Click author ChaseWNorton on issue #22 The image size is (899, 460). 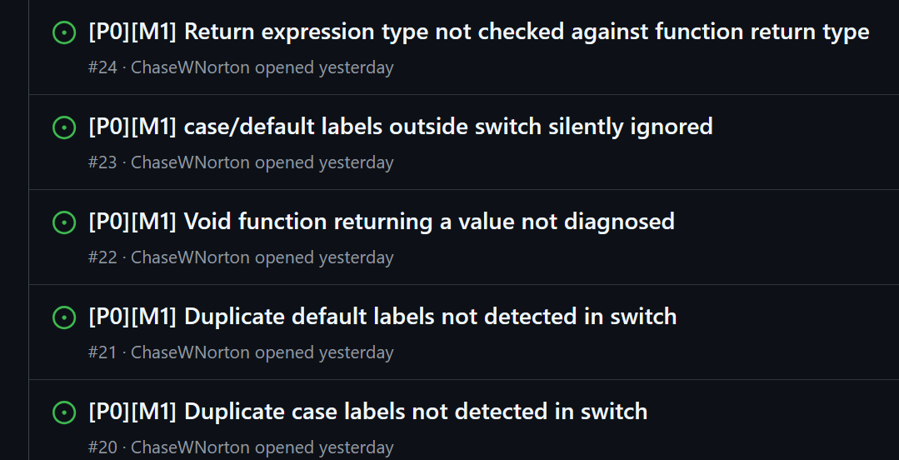[x=190, y=257]
